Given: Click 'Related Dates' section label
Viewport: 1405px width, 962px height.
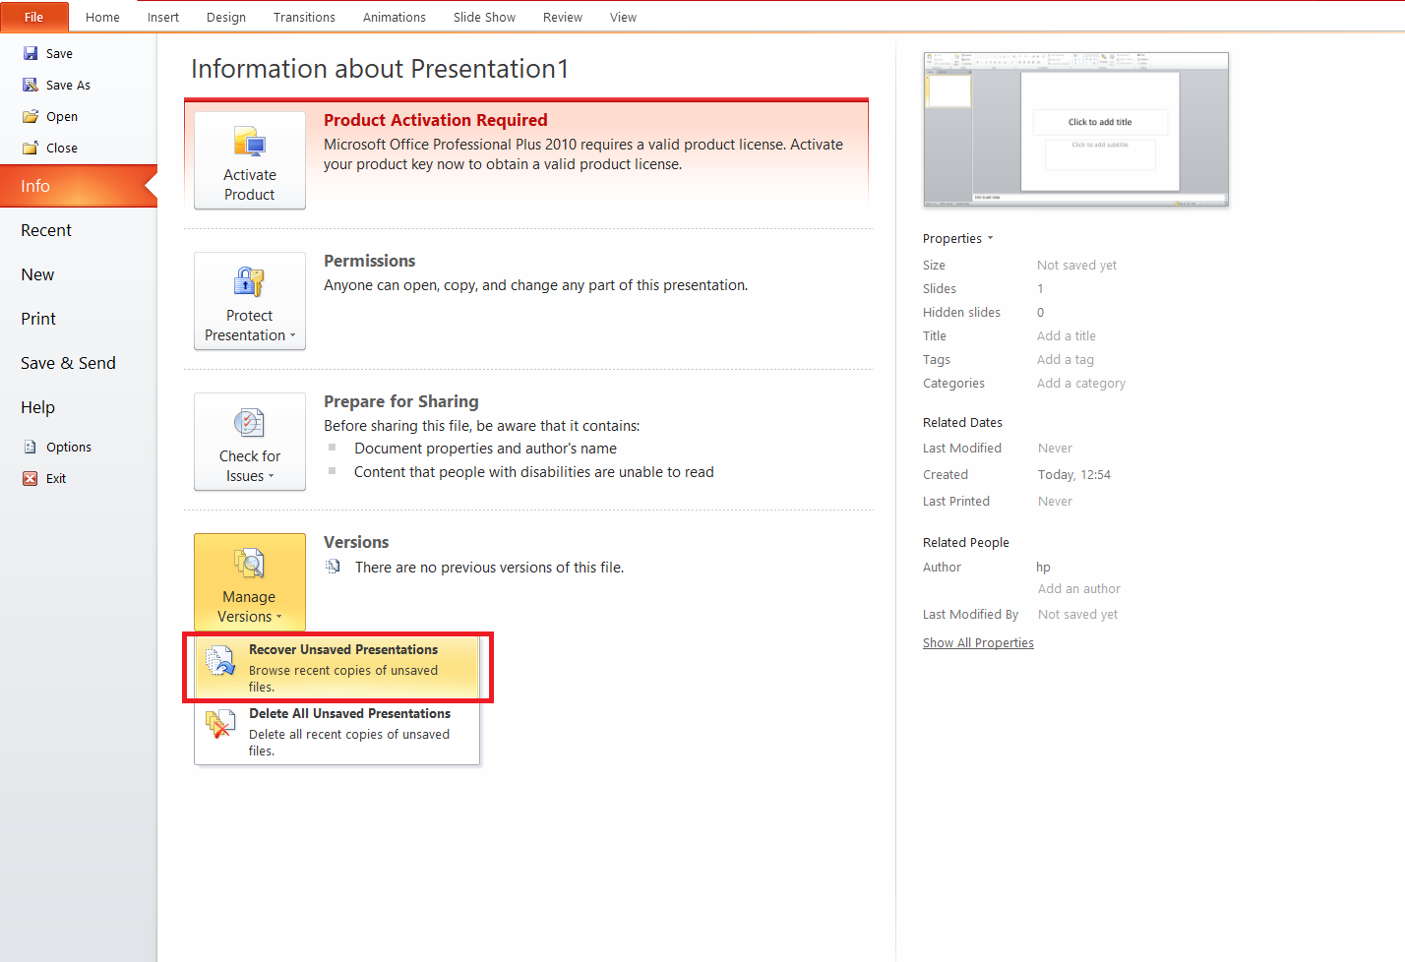Looking at the screenshot, I should tap(962, 422).
